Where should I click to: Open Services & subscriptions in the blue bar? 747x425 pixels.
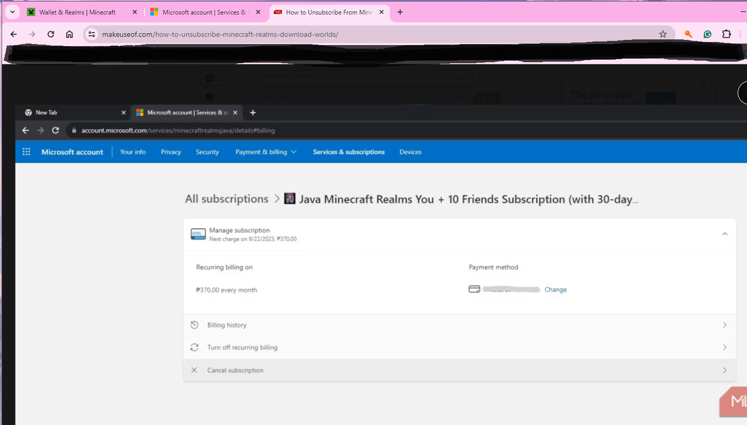[x=349, y=152]
